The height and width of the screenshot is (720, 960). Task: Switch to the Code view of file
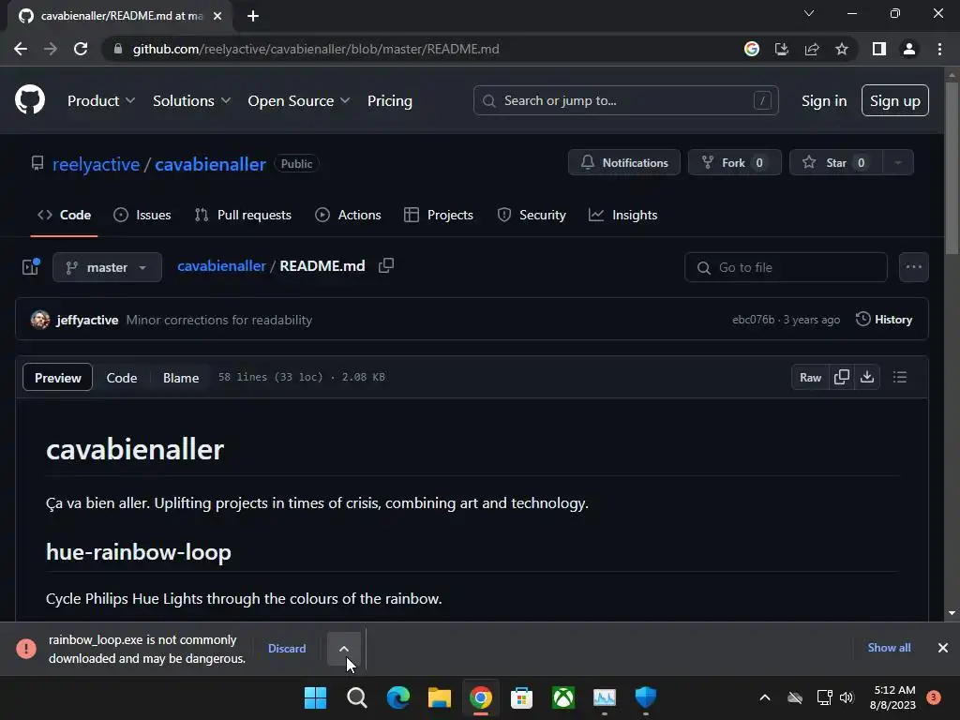pyautogui.click(x=122, y=378)
